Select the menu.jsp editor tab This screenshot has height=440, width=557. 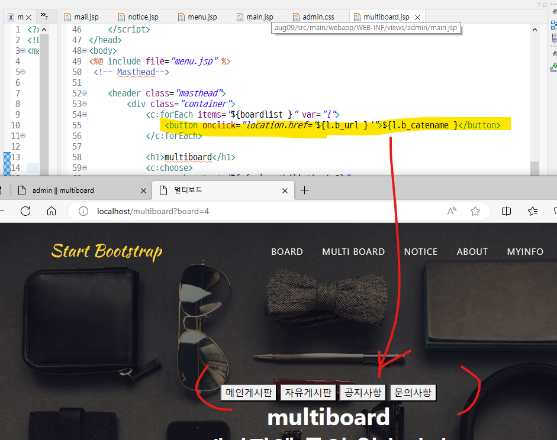click(198, 17)
